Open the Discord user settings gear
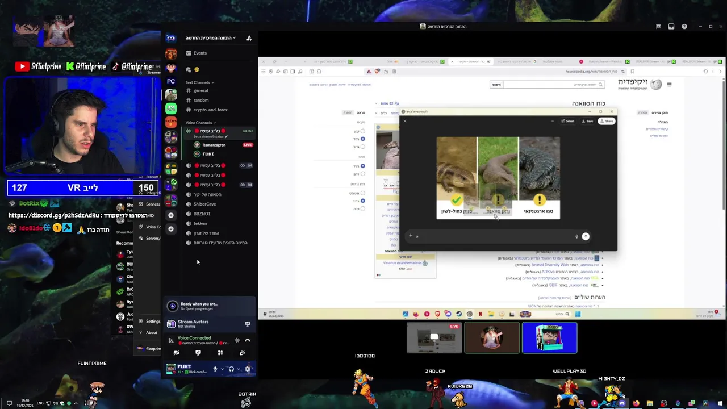727x409 pixels. click(248, 369)
